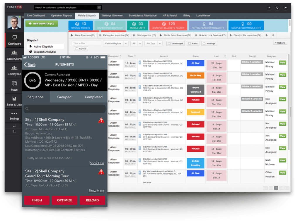
Task: Expand Site [2] with Show More
Action: 96,191
